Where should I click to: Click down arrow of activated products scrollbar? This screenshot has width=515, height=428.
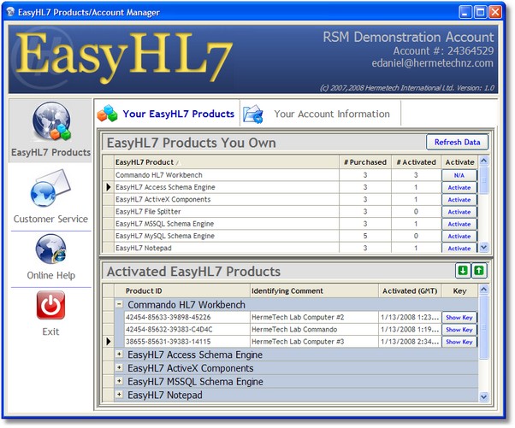pyautogui.click(x=484, y=397)
